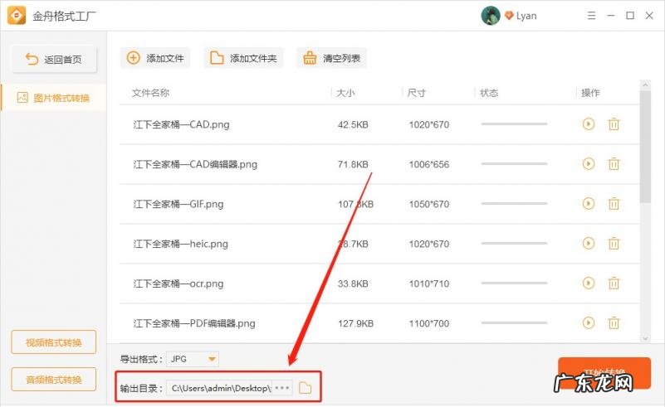The width and height of the screenshot is (665, 407).
Task: Delete 江下全家桶—ocr.png with trash icon
Action: point(614,283)
